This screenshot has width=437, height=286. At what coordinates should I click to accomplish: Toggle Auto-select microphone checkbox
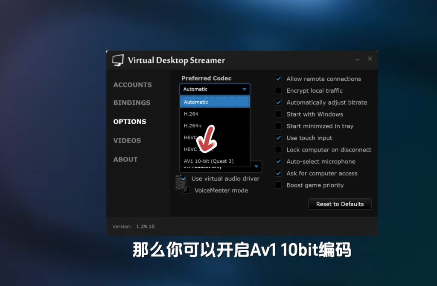coord(278,161)
